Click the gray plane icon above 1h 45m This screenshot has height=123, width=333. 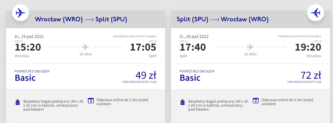pos(86,47)
